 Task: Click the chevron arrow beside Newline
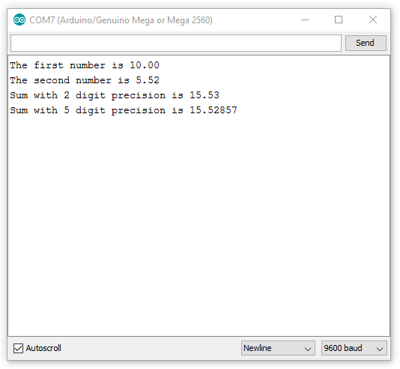(x=308, y=349)
